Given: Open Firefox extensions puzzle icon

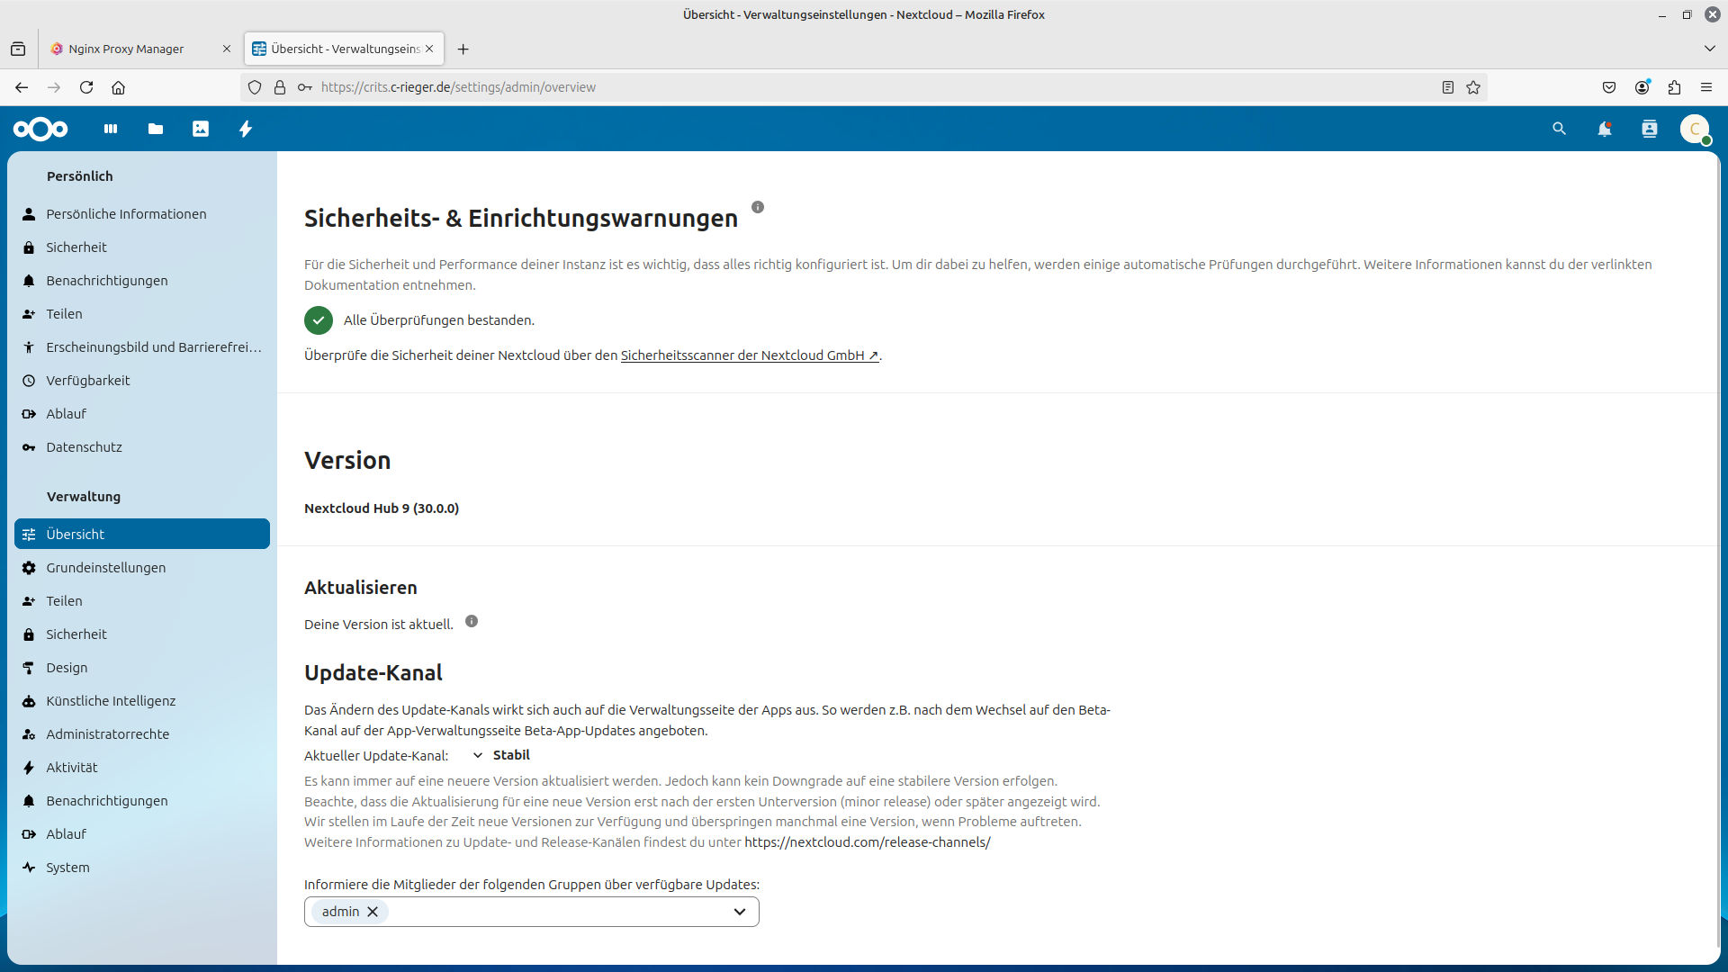Looking at the screenshot, I should [1674, 87].
